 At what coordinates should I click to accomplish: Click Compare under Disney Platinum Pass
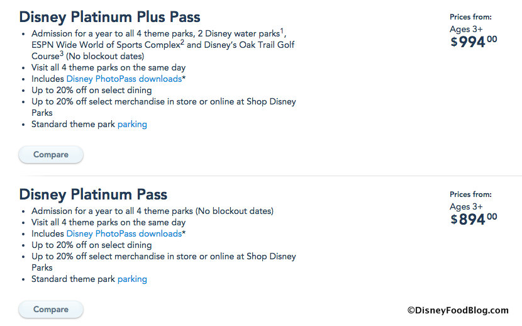tap(50, 309)
